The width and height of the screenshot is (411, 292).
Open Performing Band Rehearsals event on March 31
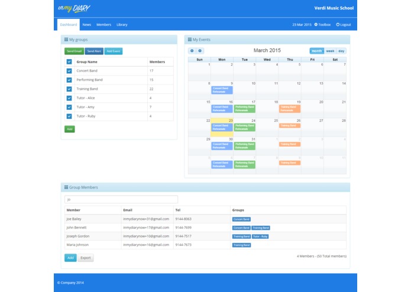[x=245, y=146]
